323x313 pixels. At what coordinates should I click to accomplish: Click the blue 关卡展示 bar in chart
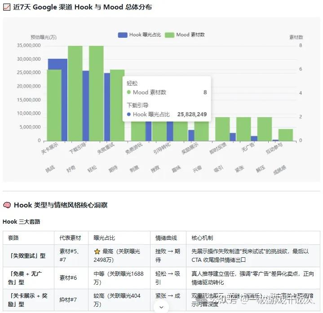64,100
